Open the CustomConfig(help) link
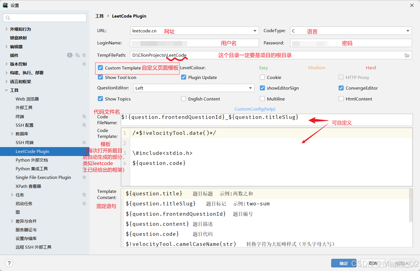This screenshot has height=271, width=420. [255, 109]
